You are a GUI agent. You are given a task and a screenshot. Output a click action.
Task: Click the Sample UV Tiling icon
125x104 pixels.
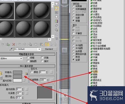[x=56, y=17]
